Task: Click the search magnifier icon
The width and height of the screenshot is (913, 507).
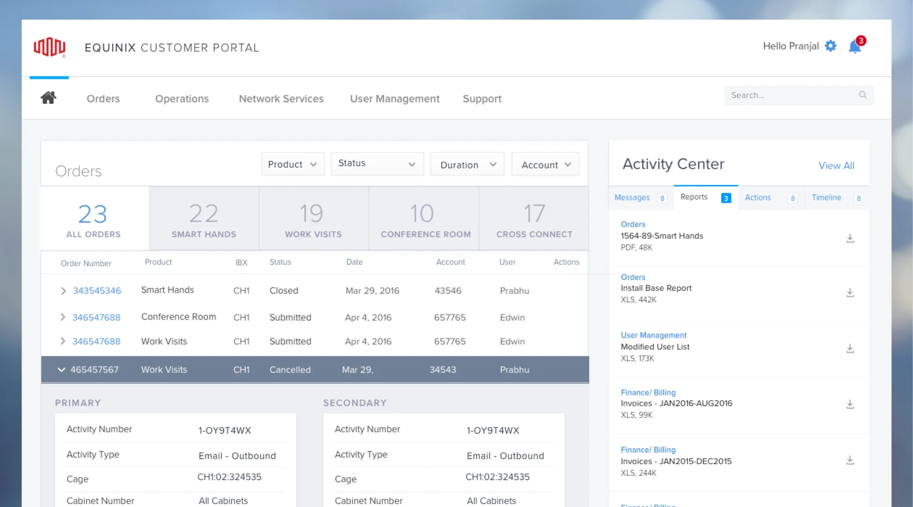Action: tap(862, 95)
